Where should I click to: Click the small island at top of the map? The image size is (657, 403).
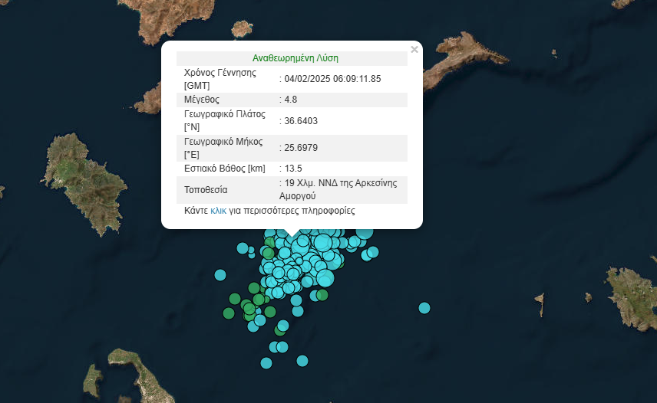(242, 29)
